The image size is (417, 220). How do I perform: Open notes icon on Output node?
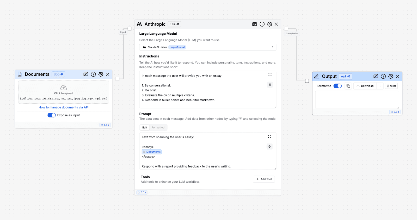coord(376,77)
